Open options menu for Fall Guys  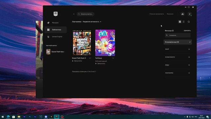click(113, 58)
